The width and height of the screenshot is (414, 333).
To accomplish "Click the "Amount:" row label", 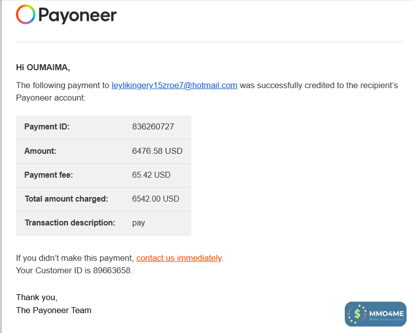I will click(x=40, y=151).
